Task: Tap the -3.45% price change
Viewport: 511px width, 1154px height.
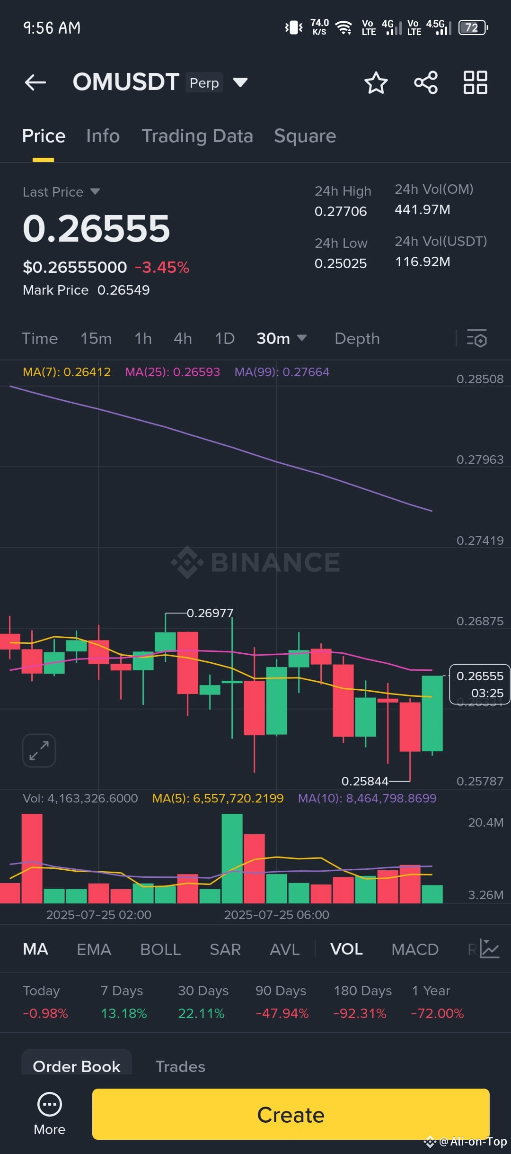Action: tap(162, 267)
